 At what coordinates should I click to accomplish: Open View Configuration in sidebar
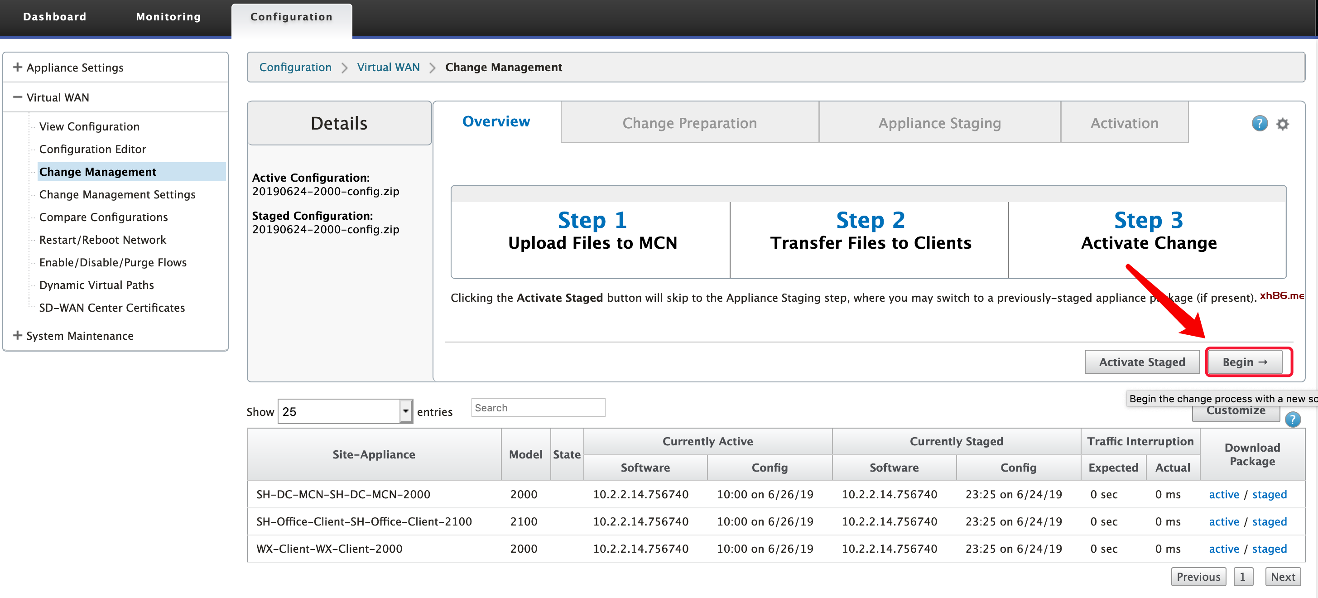89,126
